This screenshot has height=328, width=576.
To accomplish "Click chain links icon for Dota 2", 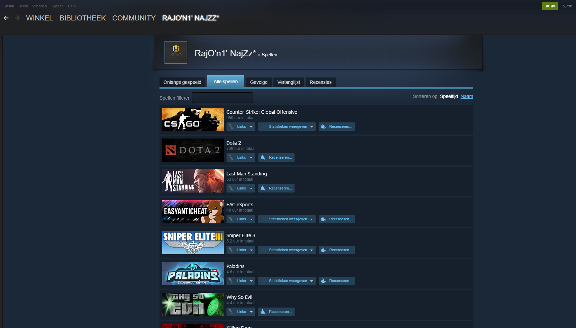I will (x=231, y=157).
